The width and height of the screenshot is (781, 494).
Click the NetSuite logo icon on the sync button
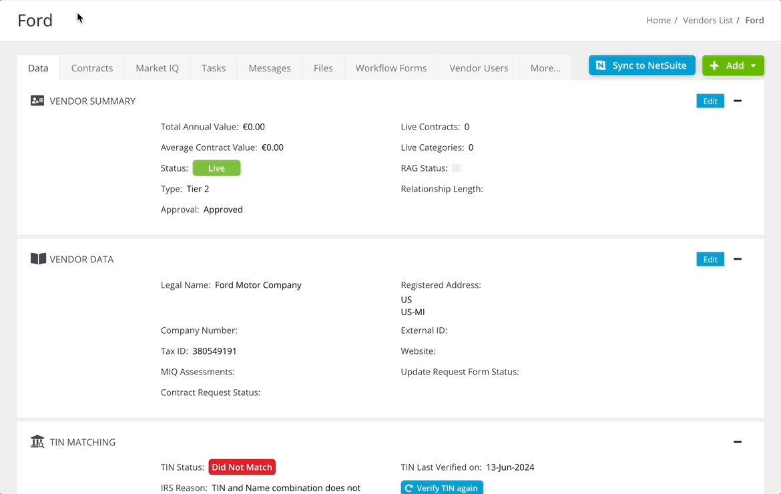(x=601, y=65)
